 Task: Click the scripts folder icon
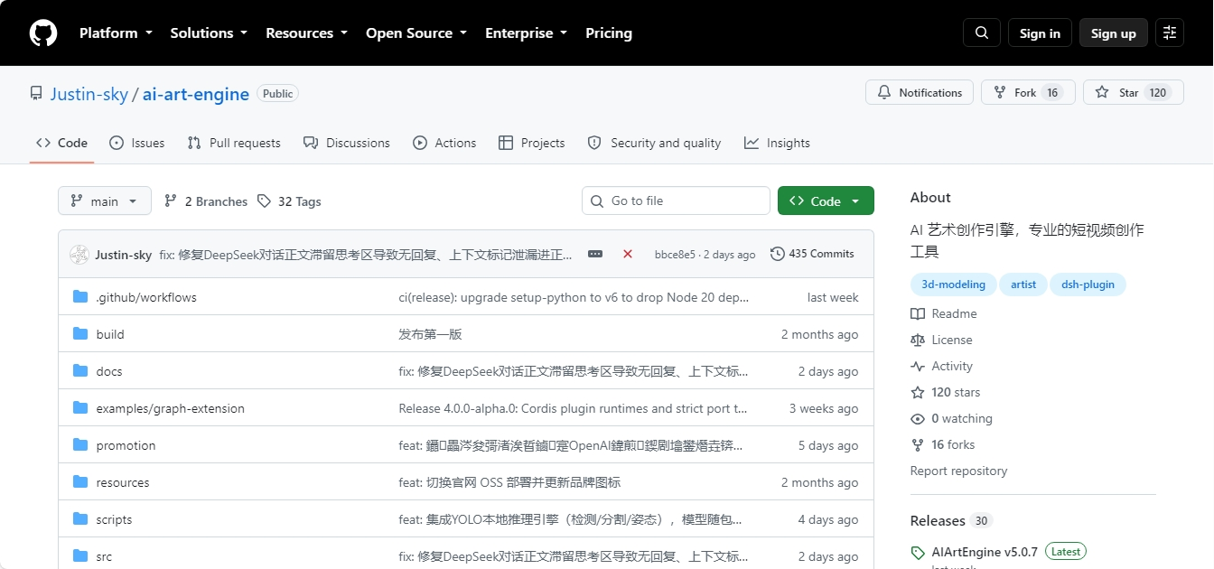(x=80, y=518)
